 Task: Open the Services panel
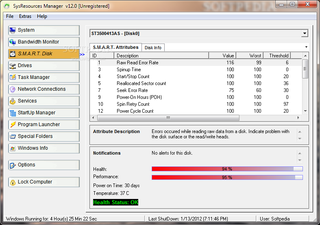point(44,101)
